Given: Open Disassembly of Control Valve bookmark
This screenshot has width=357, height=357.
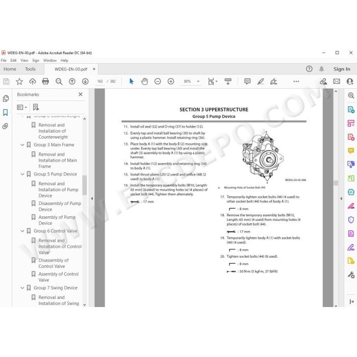Looking at the screenshot, I should 54,263.
